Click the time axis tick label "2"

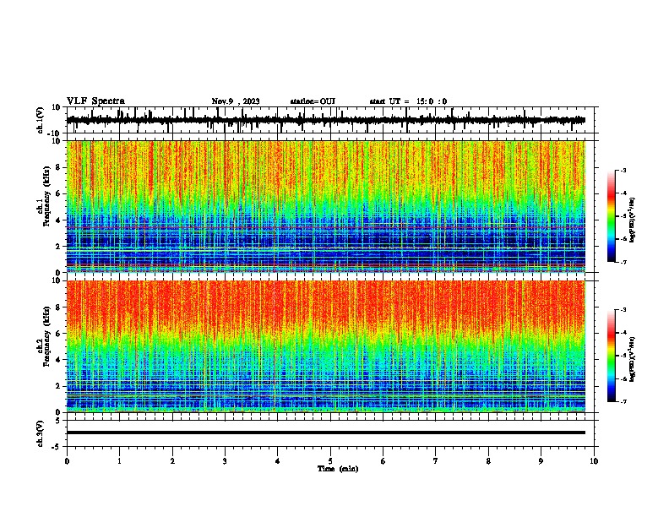click(x=172, y=461)
